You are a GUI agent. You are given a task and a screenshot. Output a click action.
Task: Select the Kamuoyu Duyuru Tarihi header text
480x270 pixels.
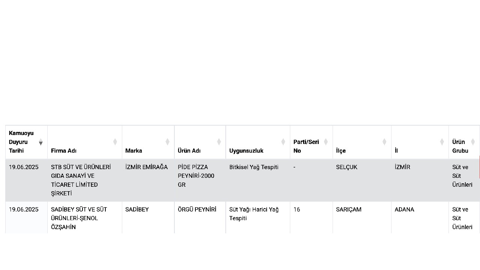[21, 142]
